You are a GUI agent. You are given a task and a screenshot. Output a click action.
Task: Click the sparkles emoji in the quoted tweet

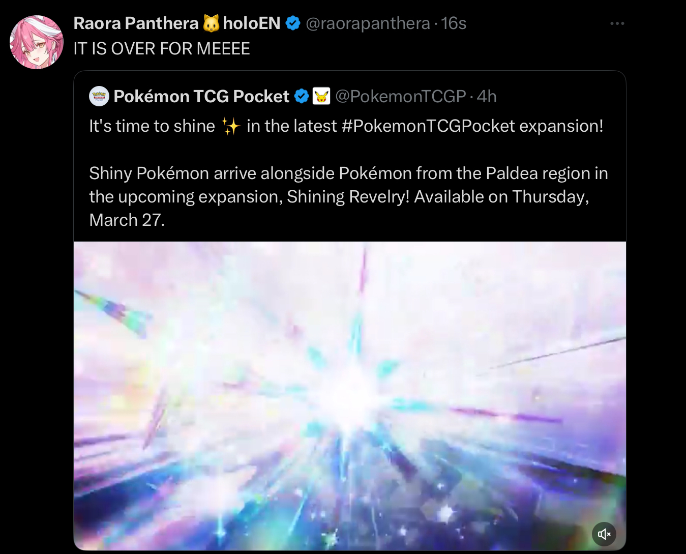pos(231,126)
